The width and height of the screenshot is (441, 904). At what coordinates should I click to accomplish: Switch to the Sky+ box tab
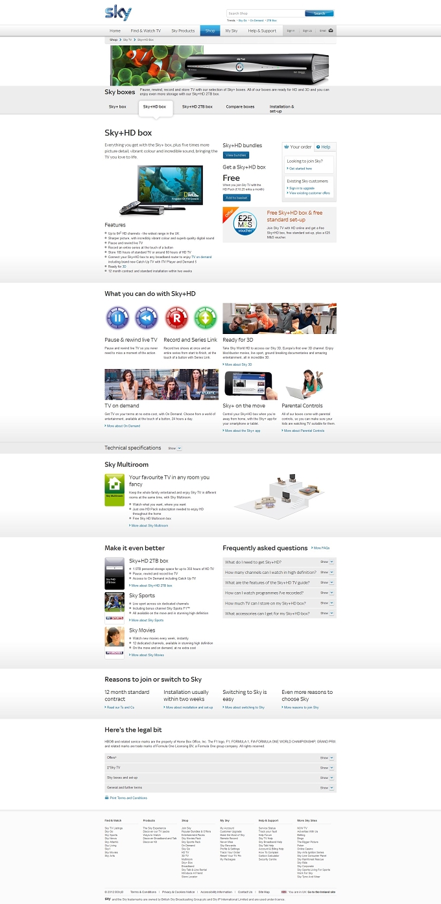(x=117, y=106)
